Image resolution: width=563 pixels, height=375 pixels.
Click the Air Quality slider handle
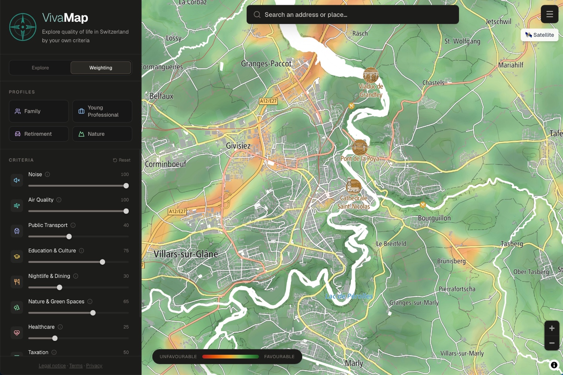pos(126,211)
